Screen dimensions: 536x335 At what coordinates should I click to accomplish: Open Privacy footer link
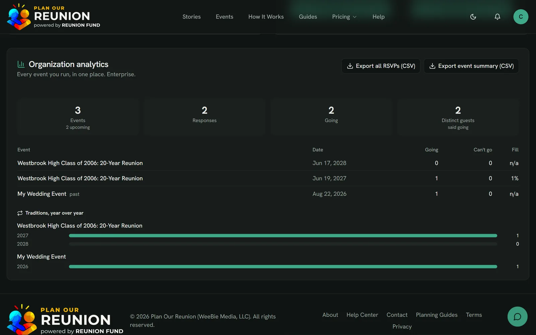402,327
